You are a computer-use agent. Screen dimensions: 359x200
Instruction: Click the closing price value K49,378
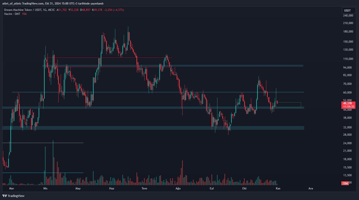[x=98, y=10]
